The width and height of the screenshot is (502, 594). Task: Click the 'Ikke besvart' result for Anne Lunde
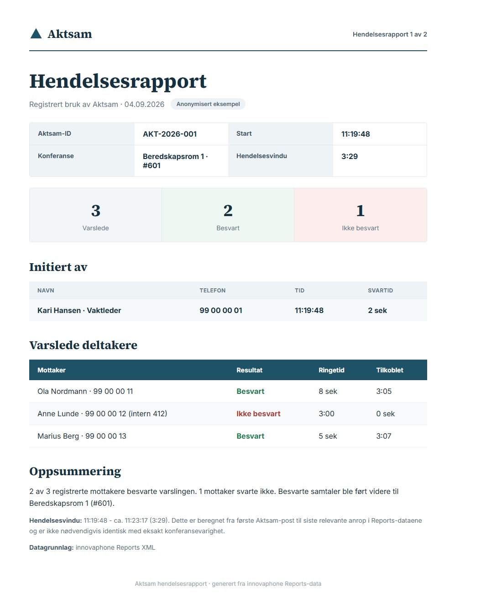tap(258, 414)
